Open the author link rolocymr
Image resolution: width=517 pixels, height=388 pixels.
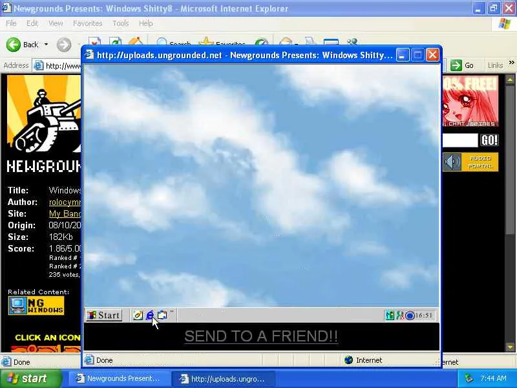tap(65, 202)
